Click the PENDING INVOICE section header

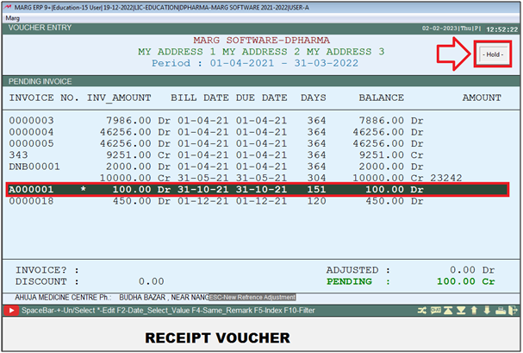[x=40, y=81]
